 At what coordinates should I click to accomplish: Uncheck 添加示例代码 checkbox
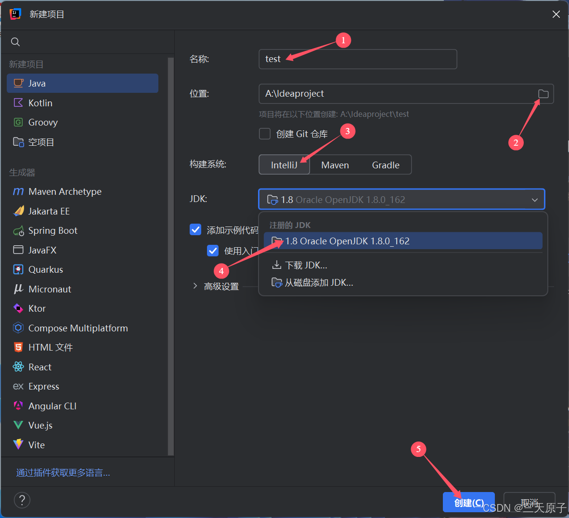coord(195,229)
